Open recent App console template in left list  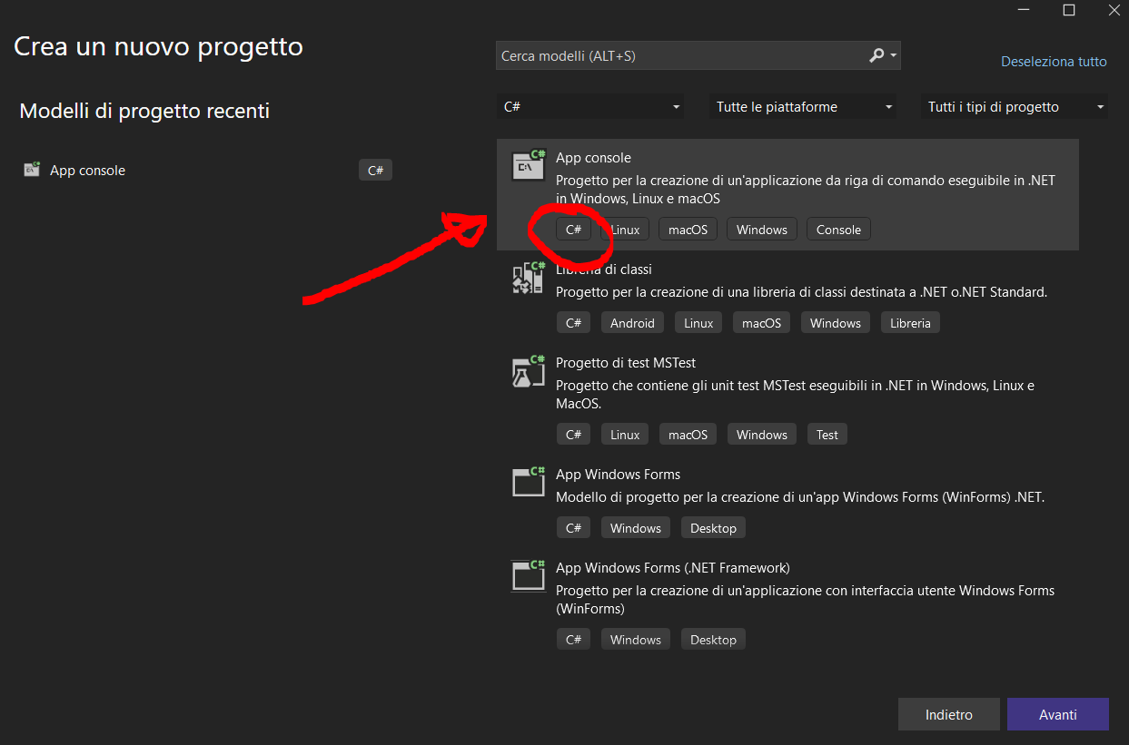pos(208,170)
